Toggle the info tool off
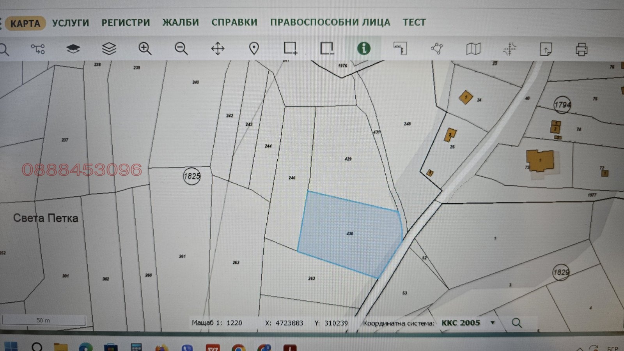The height and width of the screenshot is (351, 624). (363, 49)
